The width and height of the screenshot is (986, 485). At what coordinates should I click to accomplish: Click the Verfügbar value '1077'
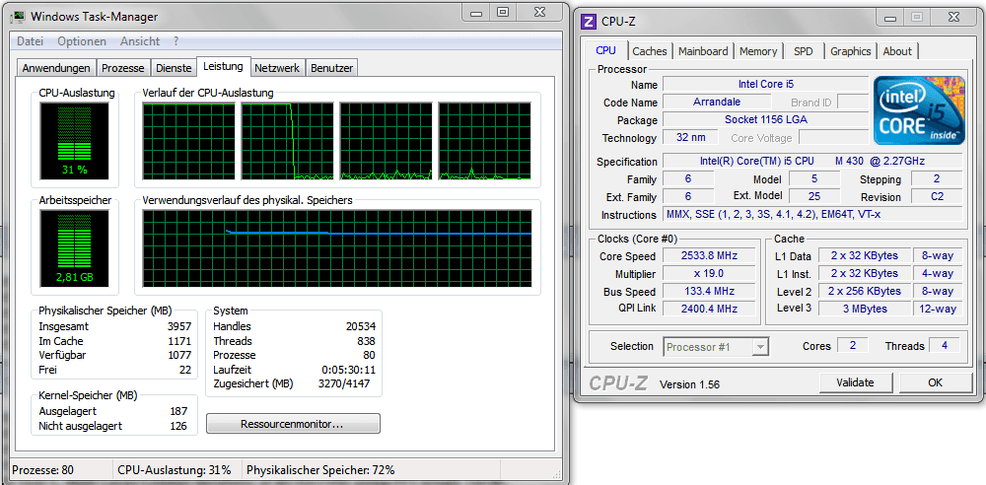click(x=179, y=356)
